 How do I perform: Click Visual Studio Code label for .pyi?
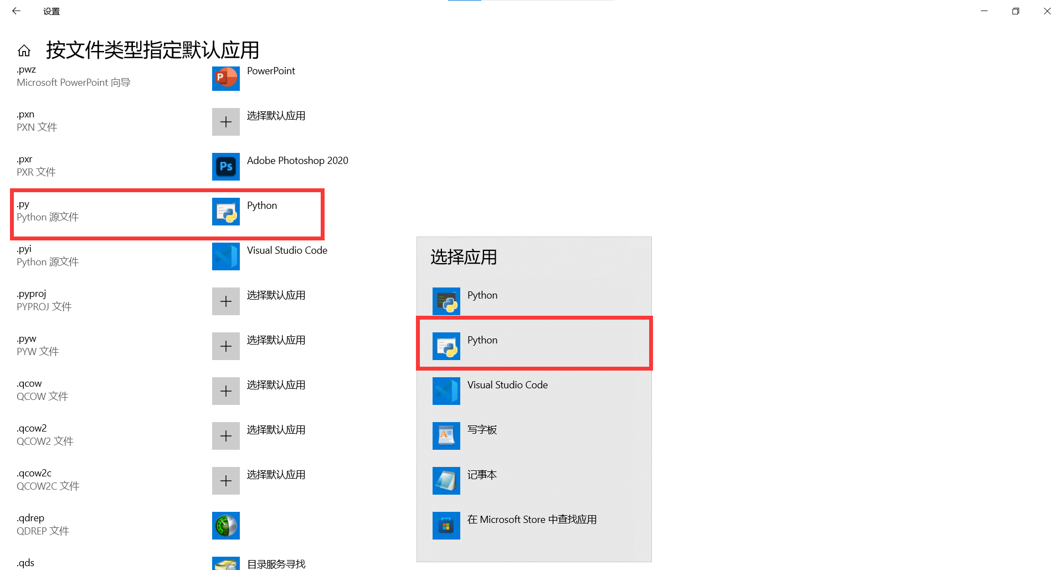tap(287, 250)
